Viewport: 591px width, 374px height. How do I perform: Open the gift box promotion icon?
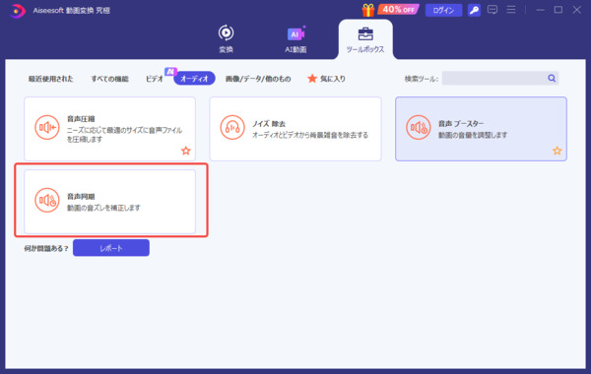[368, 10]
